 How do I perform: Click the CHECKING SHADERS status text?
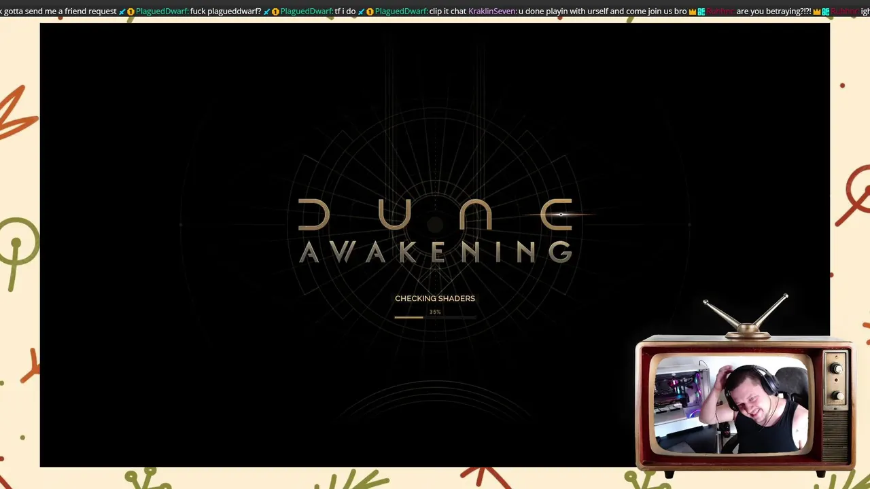pyautogui.click(x=435, y=298)
